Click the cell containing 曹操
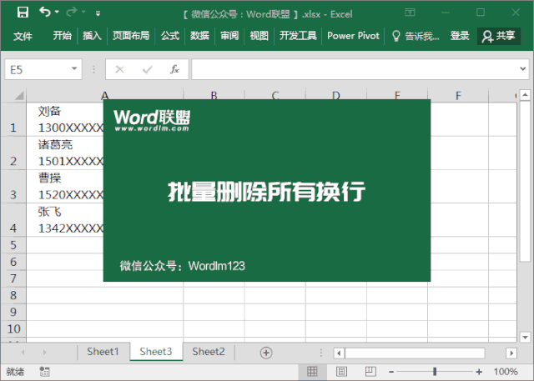Screen dimensions: 534x381 pos(65,187)
